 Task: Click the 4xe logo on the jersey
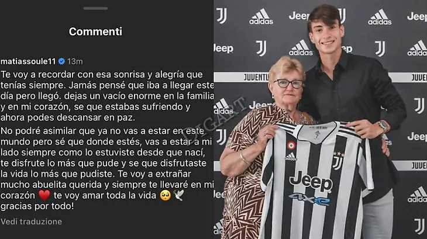tap(309, 199)
